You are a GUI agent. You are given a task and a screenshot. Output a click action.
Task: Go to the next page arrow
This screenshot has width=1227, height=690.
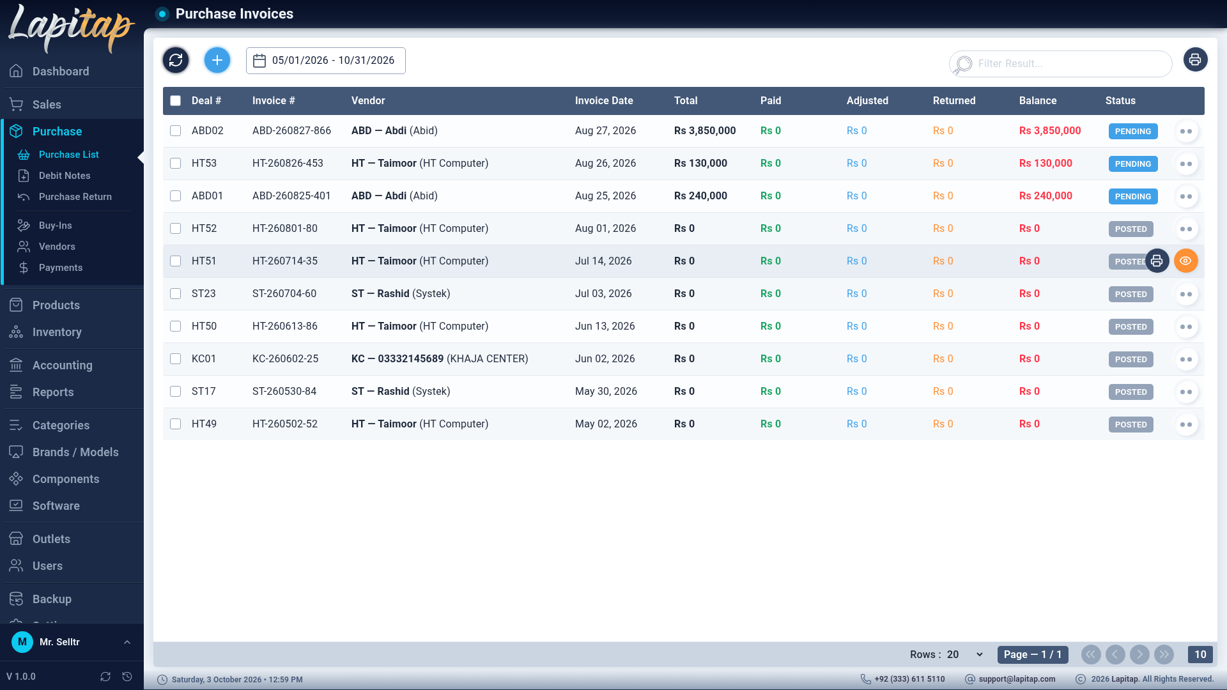click(x=1139, y=654)
